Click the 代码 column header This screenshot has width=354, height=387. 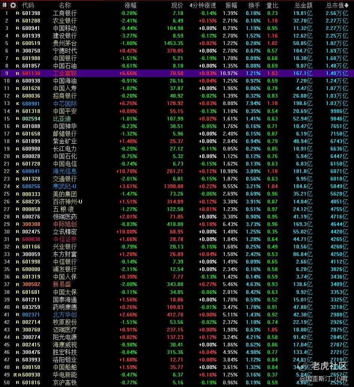tap(28, 5)
